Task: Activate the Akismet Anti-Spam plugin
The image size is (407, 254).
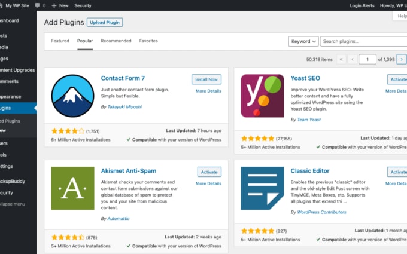Action: (209, 172)
